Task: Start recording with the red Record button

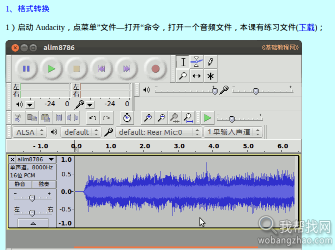Action: [155, 69]
